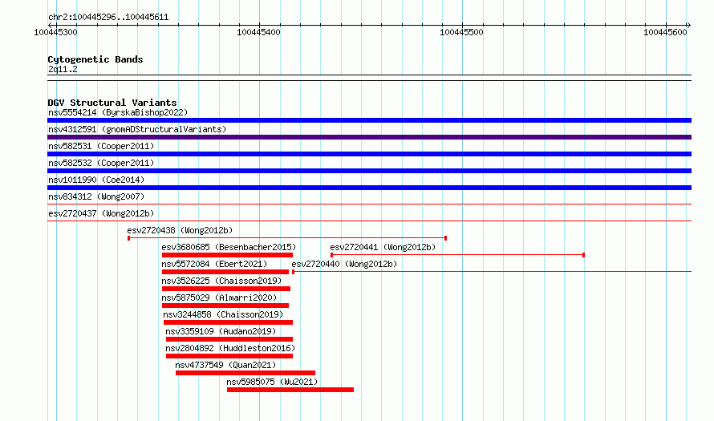Open the esv2720440 (Wong2012b) label
Image resolution: width=714 pixels, height=421 pixels.
click(344, 264)
